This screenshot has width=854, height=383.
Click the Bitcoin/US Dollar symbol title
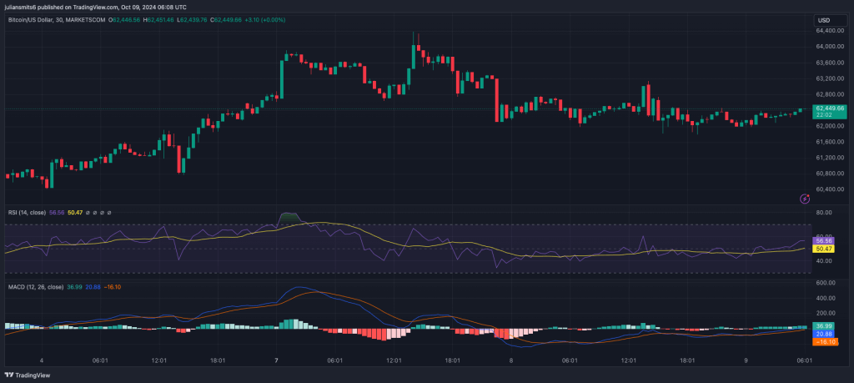(33, 20)
